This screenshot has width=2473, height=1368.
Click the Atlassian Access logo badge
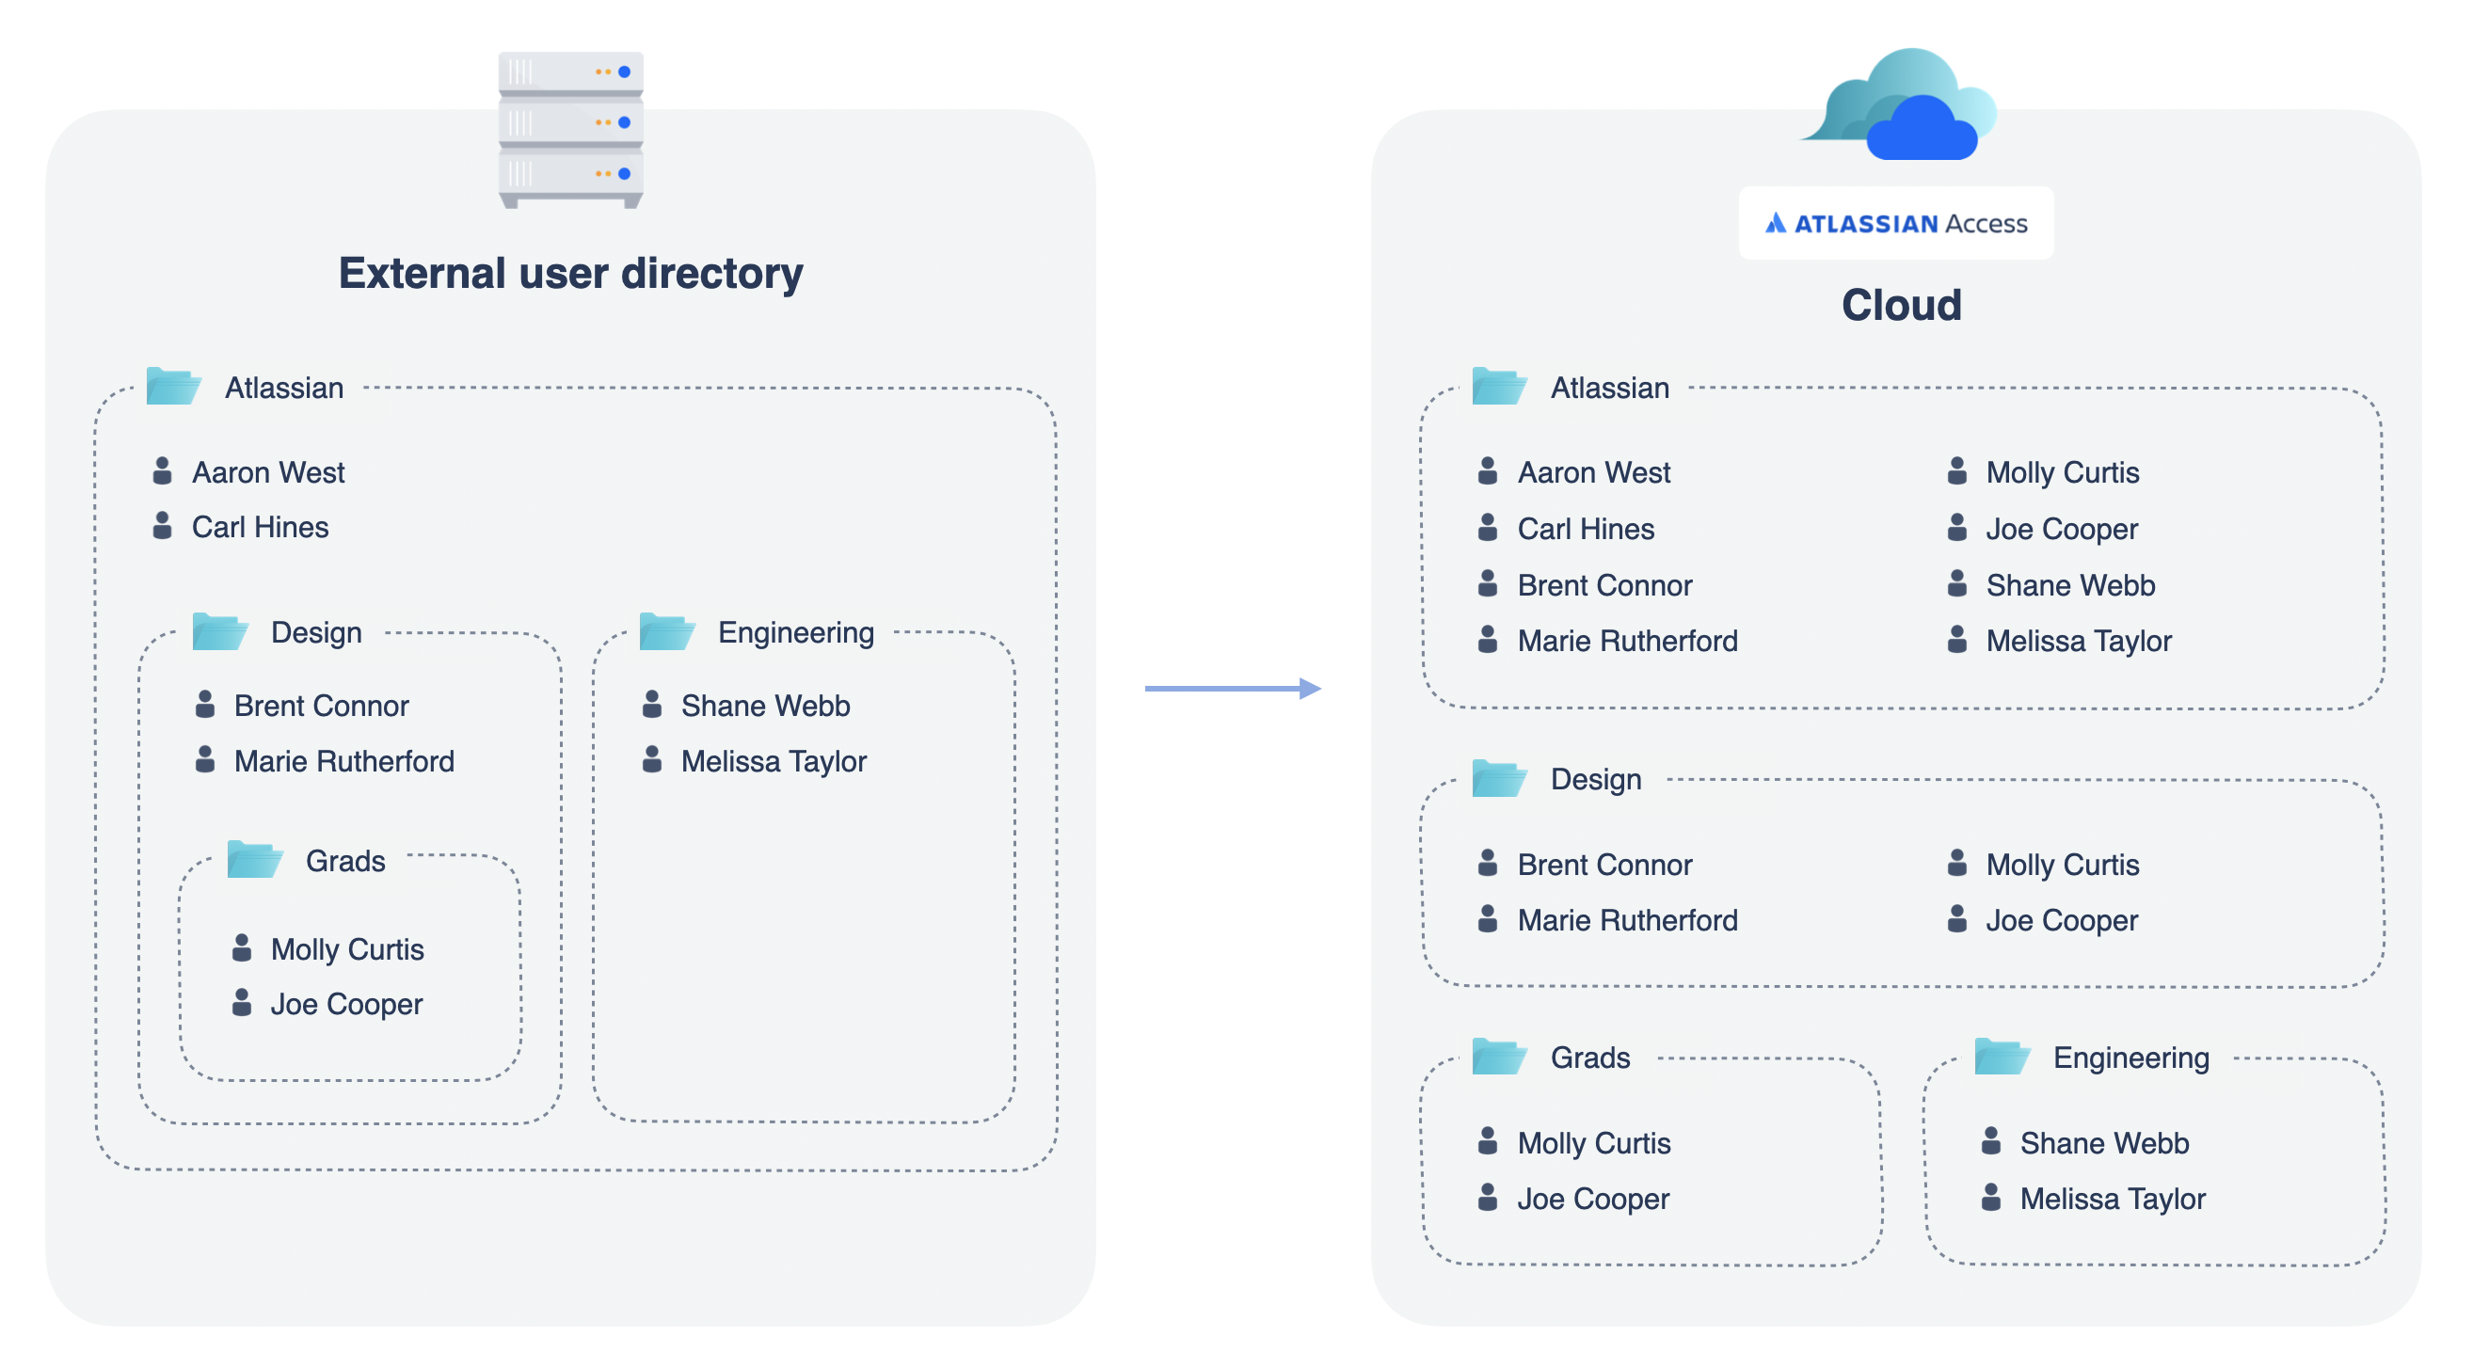(x=1895, y=223)
